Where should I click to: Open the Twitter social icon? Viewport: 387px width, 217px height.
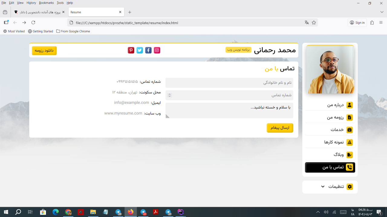pos(139,50)
